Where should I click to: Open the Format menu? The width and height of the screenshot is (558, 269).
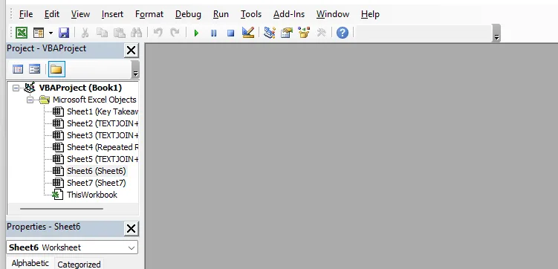click(149, 14)
